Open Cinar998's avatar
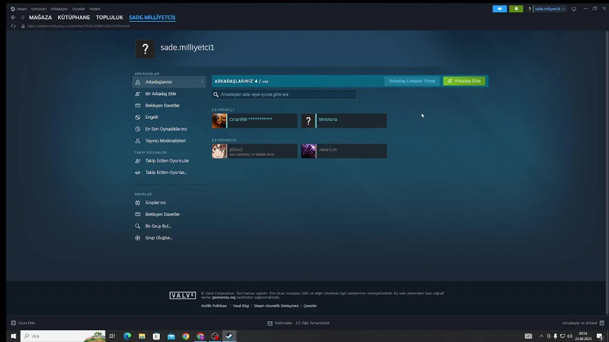Image resolution: width=609 pixels, height=342 pixels. click(x=219, y=121)
